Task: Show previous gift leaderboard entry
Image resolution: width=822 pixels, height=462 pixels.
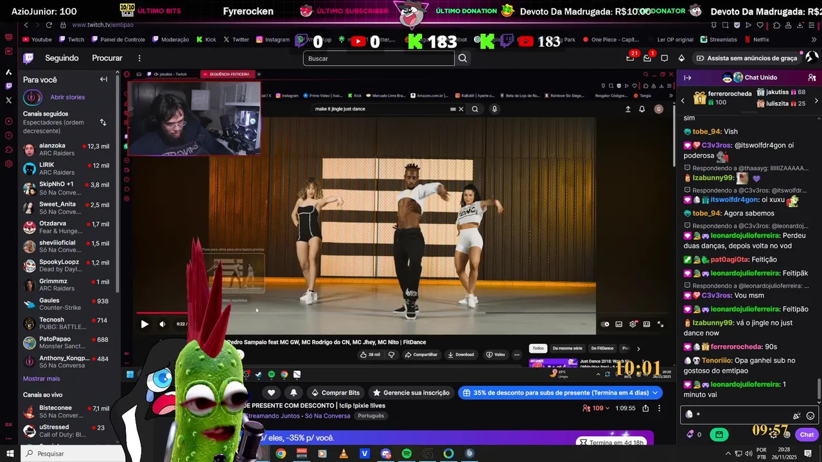Action: pos(683,101)
